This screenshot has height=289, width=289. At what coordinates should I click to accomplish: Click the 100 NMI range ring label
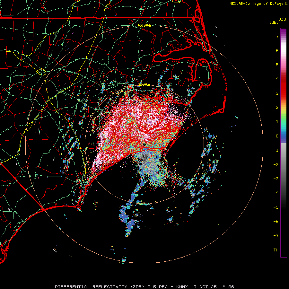coord(144,25)
